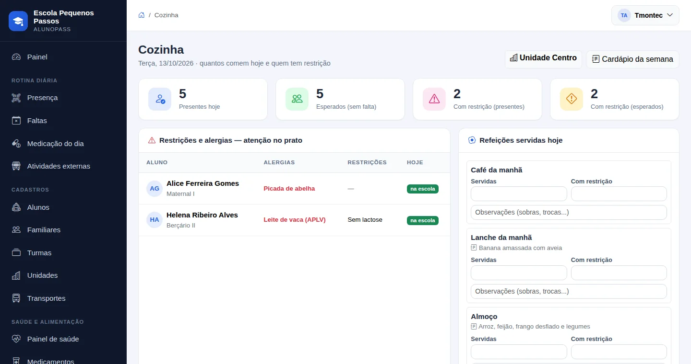The image size is (691, 364).
Task: Focus Café da manhã Com restrição field
Action: [x=619, y=194]
